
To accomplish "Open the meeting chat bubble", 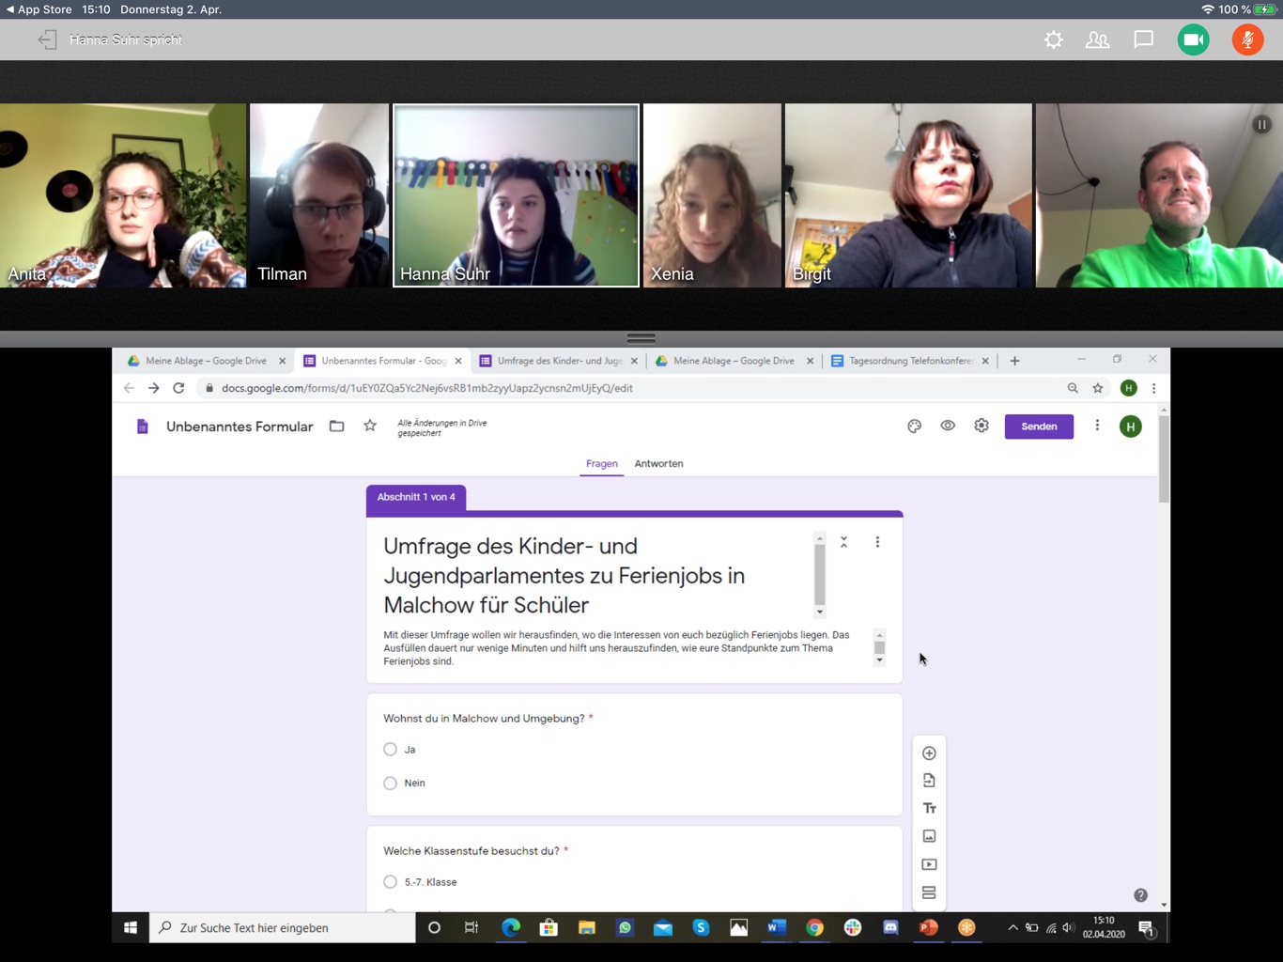I will (1143, 39).
